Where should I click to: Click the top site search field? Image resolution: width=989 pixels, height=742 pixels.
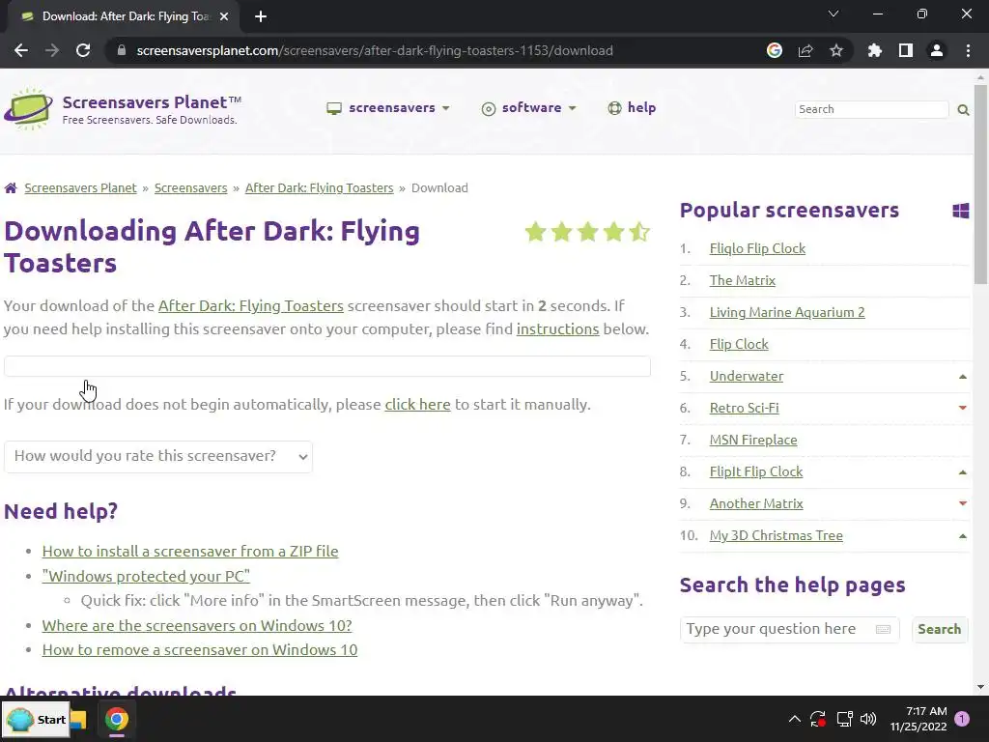(x=872, y=109)
